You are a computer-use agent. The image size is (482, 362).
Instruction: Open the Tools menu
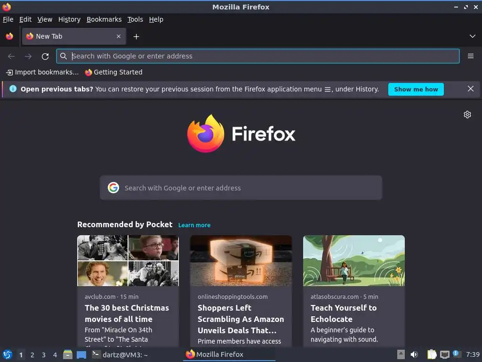135,19
